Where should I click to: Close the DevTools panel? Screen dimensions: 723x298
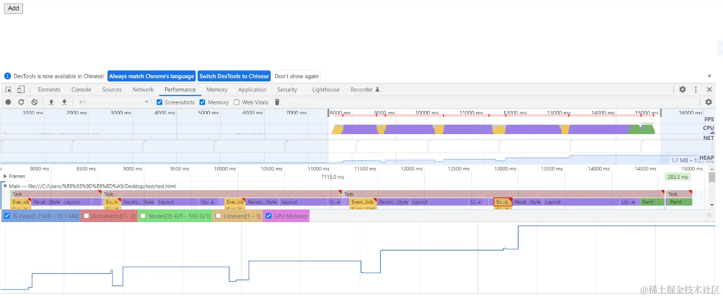pos(710,89)
